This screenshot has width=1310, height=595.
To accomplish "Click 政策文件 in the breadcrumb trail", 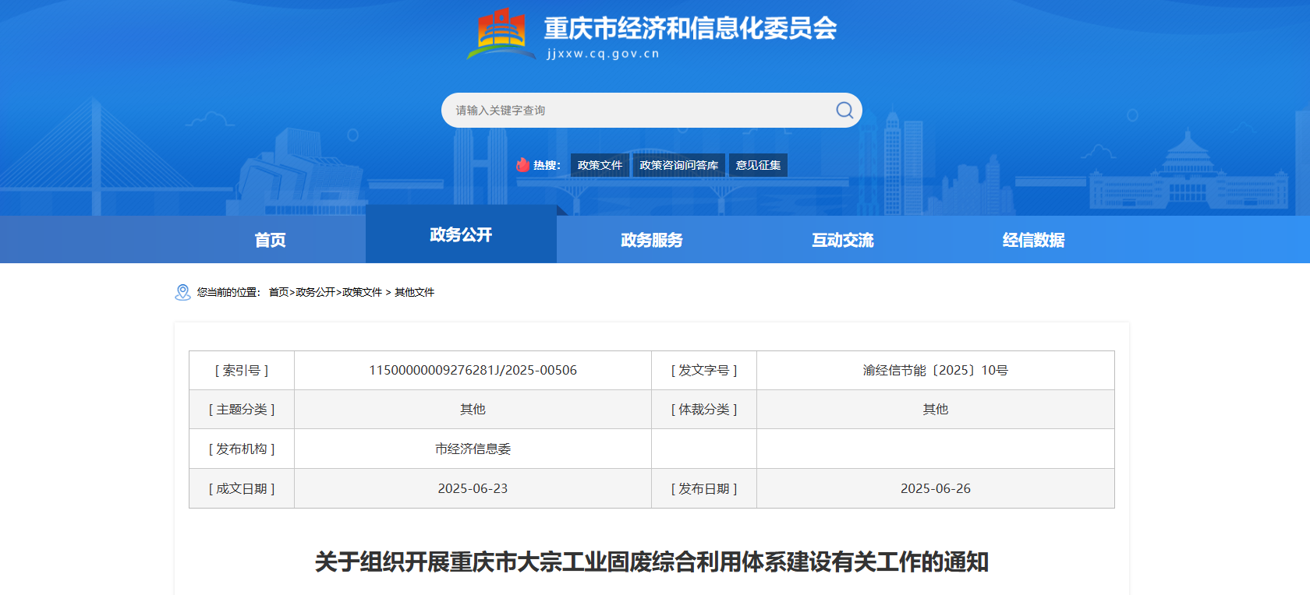I will [362, 292].
